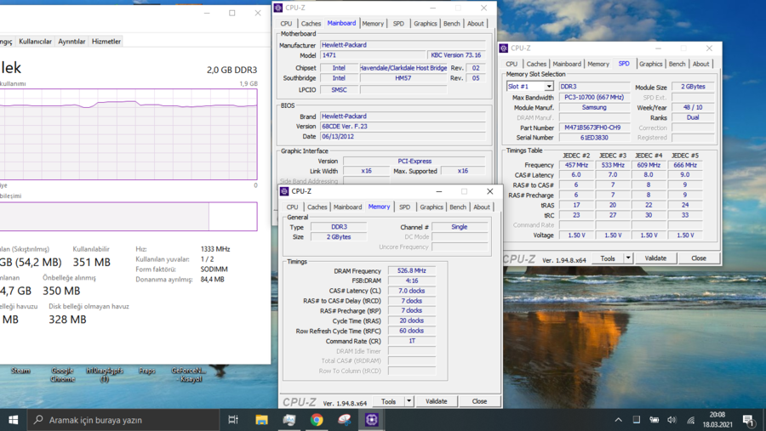Expand the Tools arrow in SPD window

628,258
